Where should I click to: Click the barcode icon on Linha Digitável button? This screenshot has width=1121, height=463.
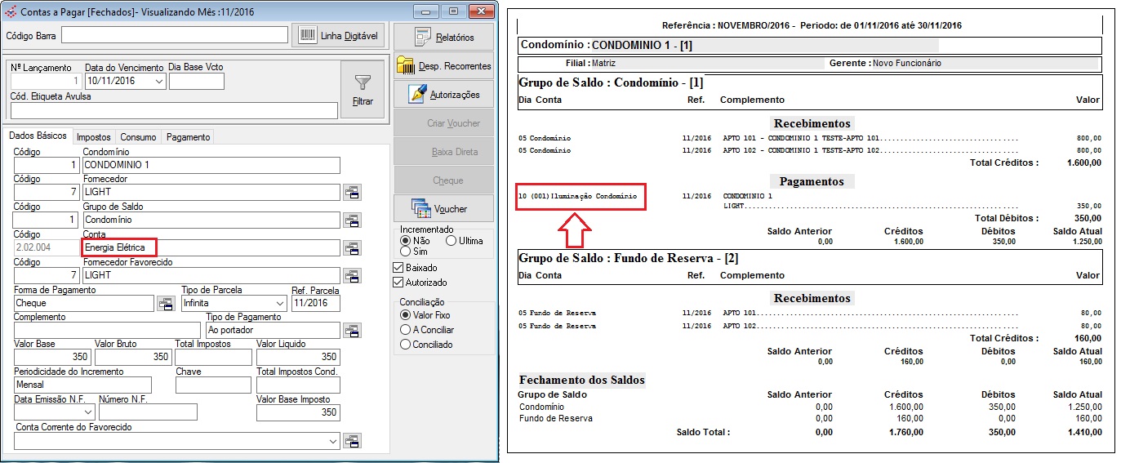[x=308, y=35]
